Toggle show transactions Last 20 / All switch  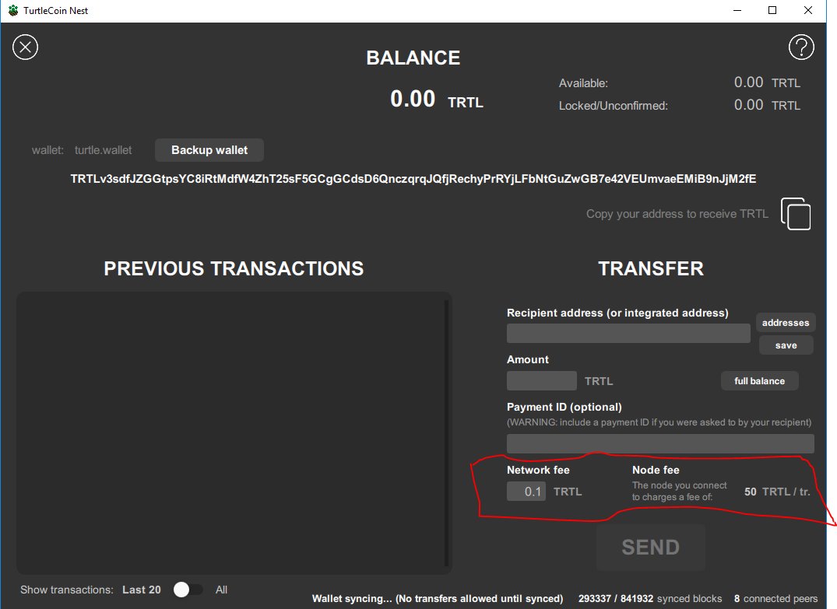point(188,590)
